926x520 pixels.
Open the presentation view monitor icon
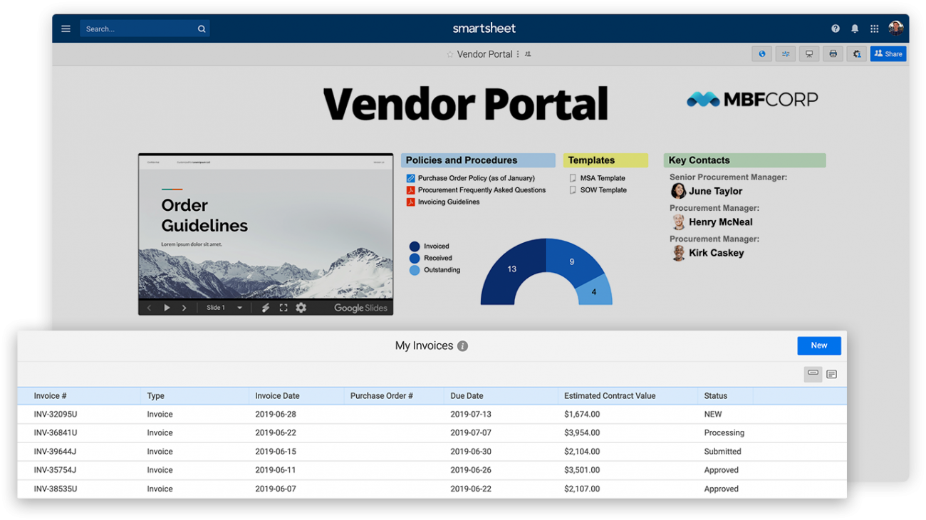[808, 54]
